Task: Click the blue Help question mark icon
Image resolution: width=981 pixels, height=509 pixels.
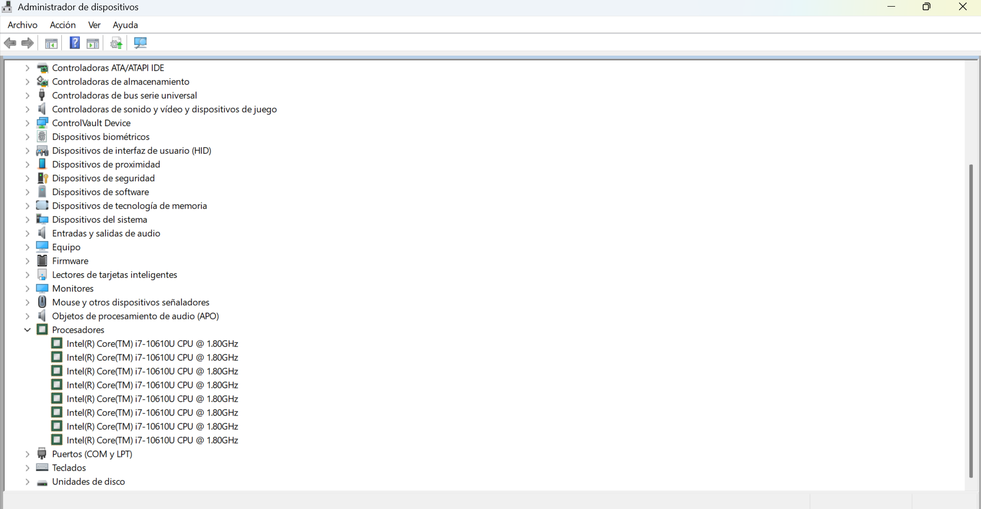Action: (x=75, y=43)
